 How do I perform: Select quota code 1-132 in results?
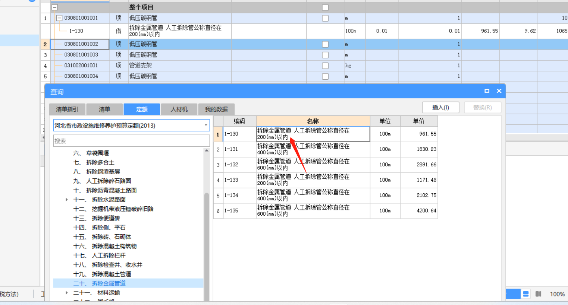[x=239, y=165]
